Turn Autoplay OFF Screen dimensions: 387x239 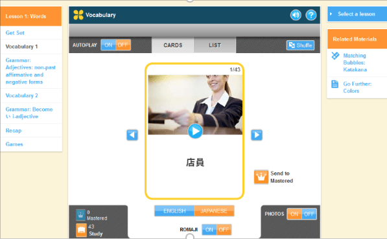[123, 45]
